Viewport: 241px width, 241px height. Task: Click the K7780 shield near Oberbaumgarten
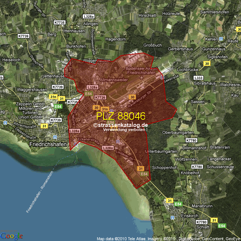pos(191,140)
